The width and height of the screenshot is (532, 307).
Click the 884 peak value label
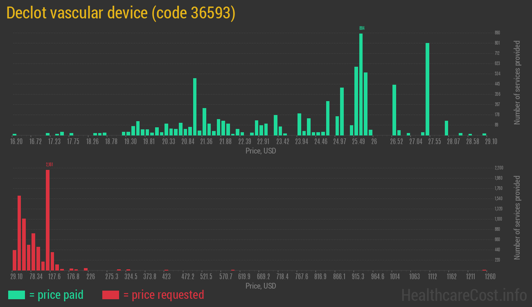tap(362, 28)
